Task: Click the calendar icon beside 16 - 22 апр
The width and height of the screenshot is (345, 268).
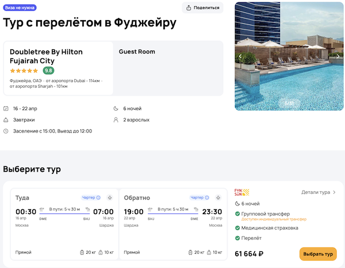Action: (x=6, y=108)
